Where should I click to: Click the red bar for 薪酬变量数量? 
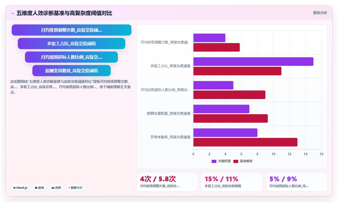point(230,118)
